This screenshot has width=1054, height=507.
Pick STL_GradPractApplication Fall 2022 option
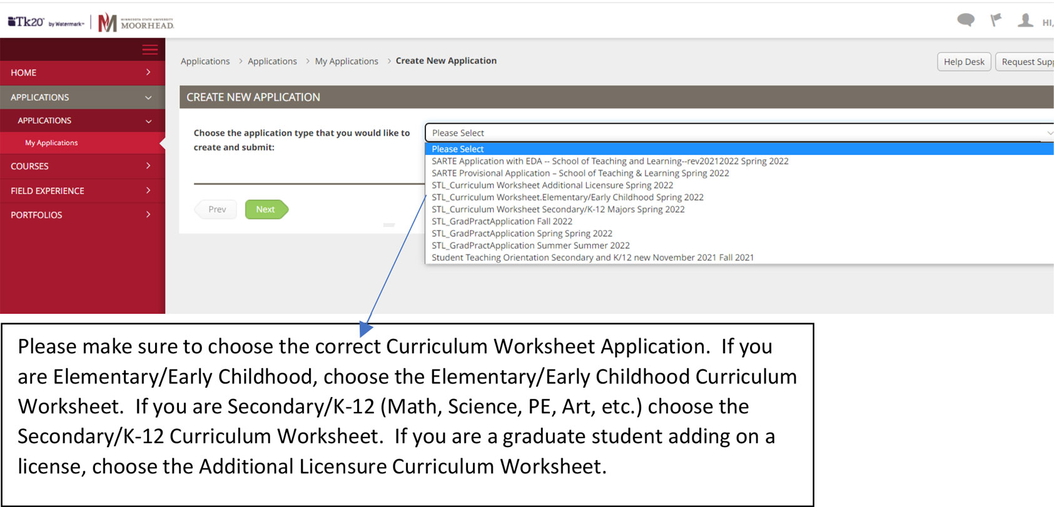pyautogui.click(x=502, y=221)
